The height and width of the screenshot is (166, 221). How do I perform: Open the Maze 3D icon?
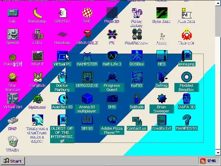pos(112,13)
